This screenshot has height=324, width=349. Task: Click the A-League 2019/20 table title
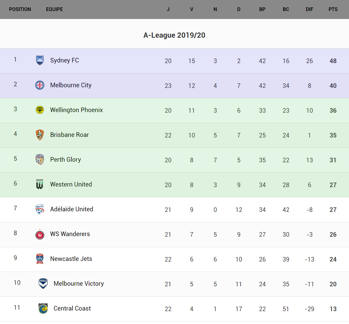coord(174,35)
